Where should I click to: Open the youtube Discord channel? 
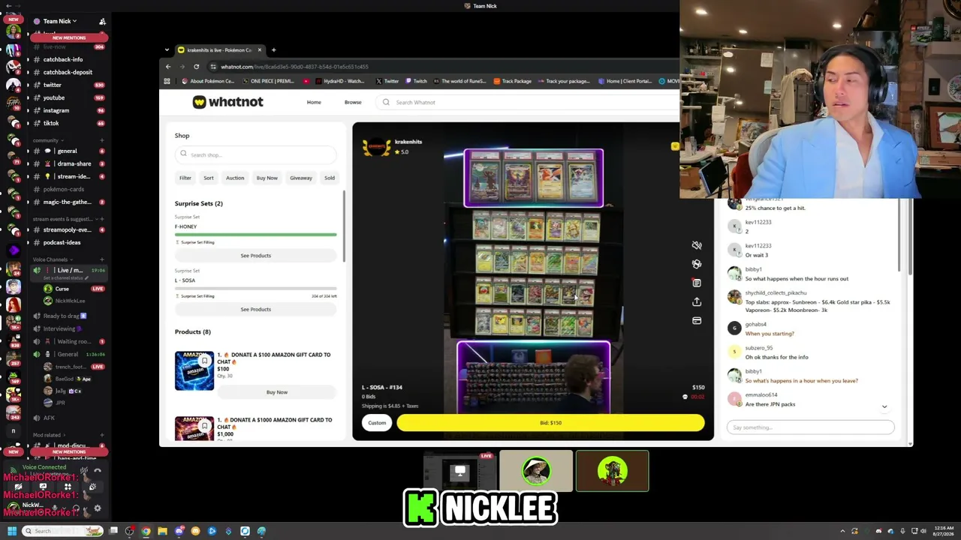click(54, 97)
